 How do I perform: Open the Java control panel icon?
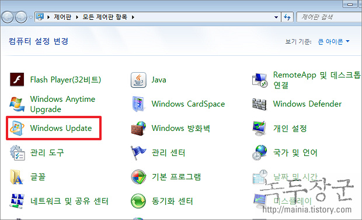[x=138, y=80]
